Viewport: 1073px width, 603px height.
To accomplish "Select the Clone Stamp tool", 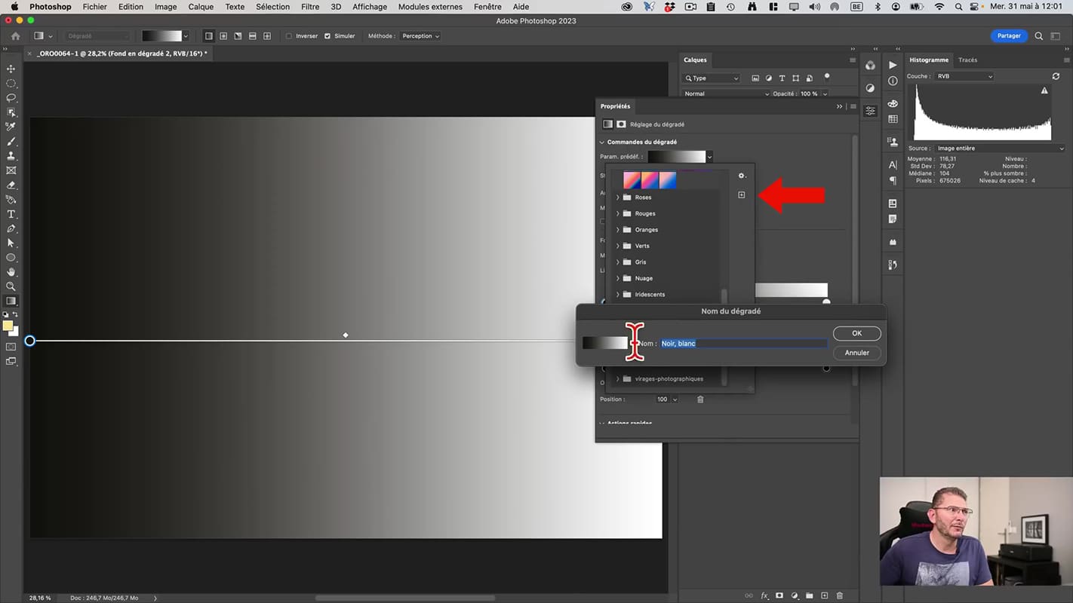I will coord(11,156).
